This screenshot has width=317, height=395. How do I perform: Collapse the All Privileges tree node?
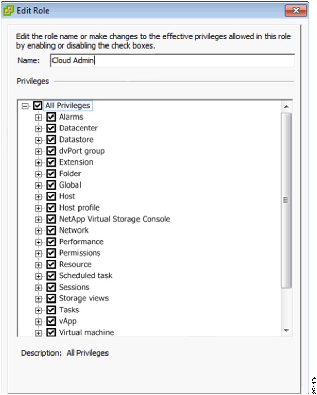pos(25,106)
